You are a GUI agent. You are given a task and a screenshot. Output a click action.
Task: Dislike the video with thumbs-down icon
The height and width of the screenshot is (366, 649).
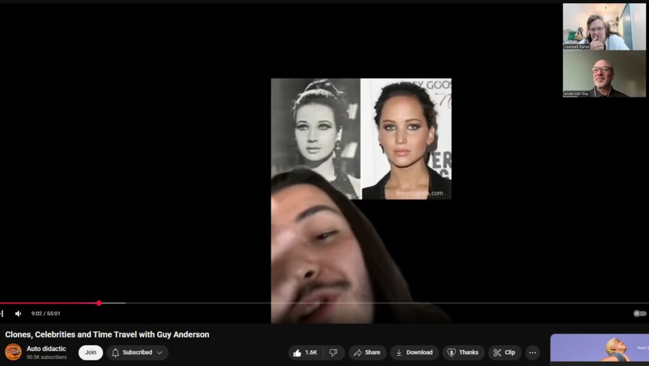coord(333,352)
